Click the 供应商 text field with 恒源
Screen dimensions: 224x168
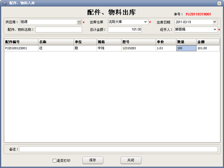coord(48,22)
